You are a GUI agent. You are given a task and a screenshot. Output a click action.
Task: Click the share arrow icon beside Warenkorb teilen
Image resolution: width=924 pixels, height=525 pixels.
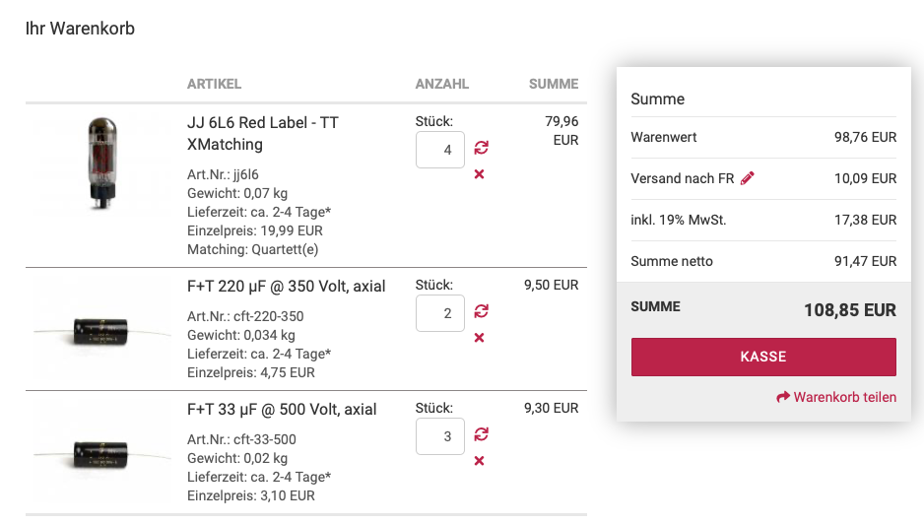783,397
